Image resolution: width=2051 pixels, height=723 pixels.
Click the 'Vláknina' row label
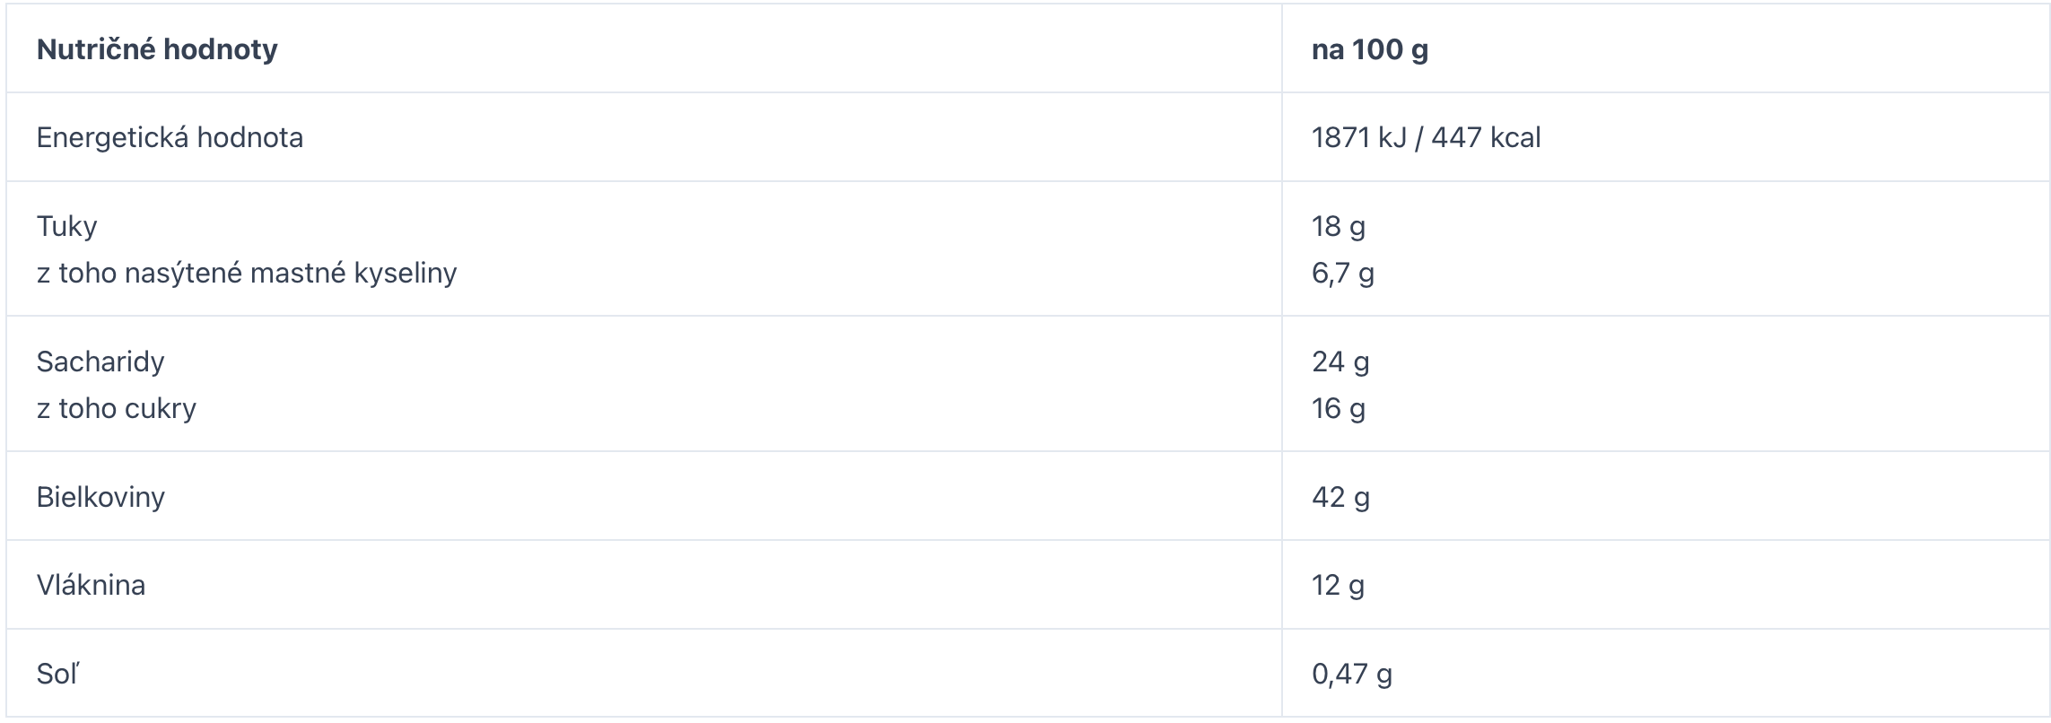[x=91, y=585]
